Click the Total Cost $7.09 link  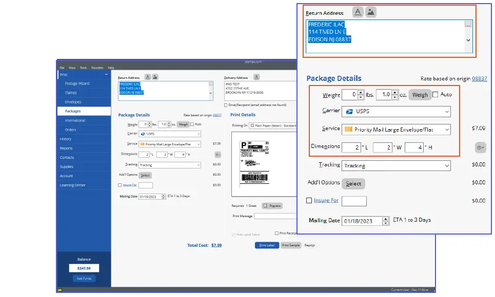(x=216, y=245)
